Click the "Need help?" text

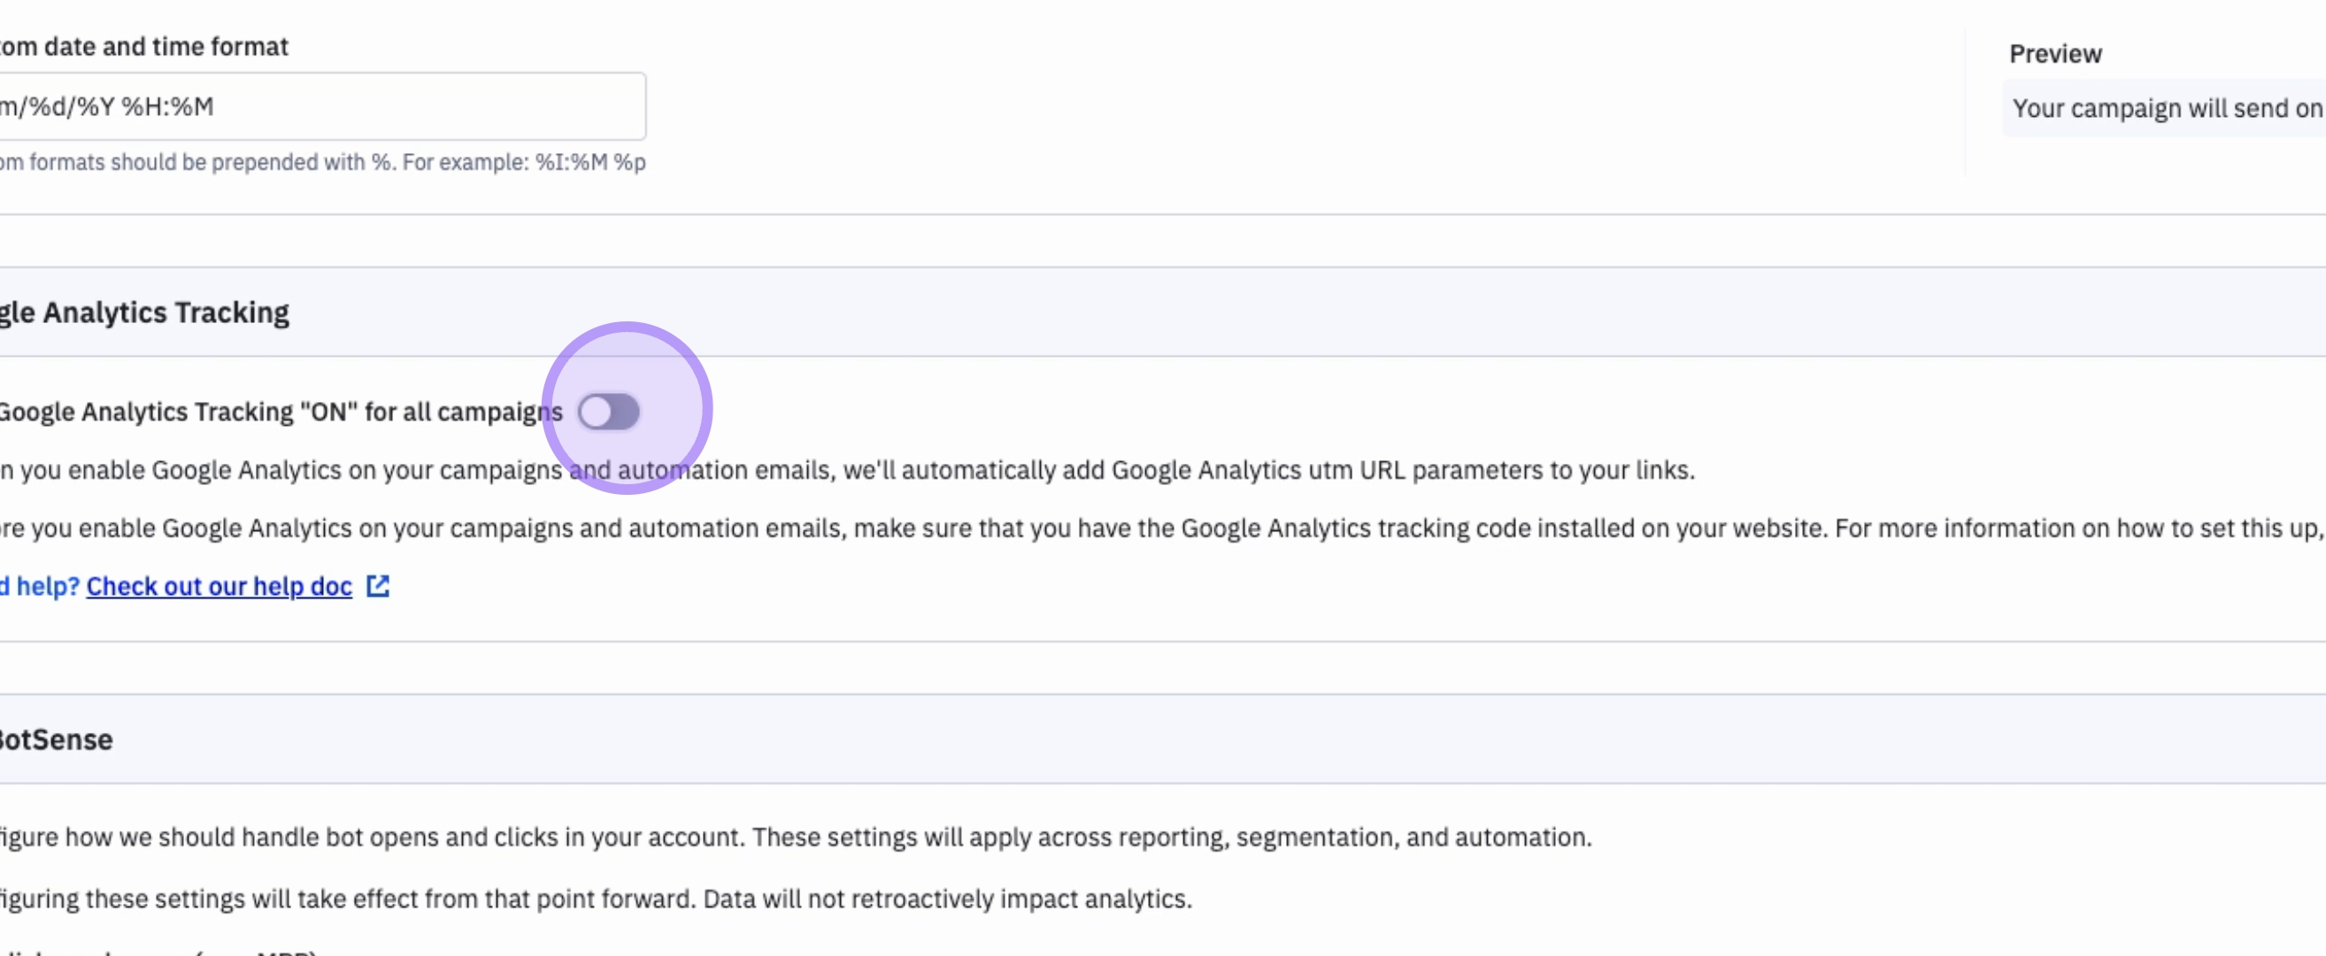pyautogui.click(x=40, y=587)
